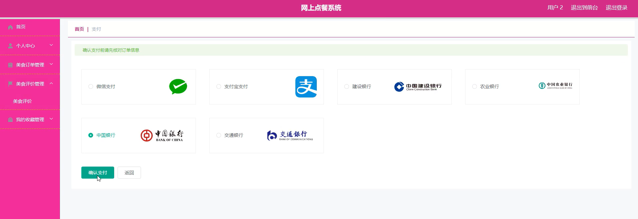Click the 支付宝支付 label text
Screen dimensions: 638x219
(x=236, y=86)
